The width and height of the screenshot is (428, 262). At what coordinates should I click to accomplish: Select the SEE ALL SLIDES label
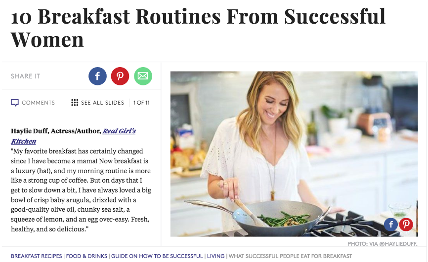(102, 103)
